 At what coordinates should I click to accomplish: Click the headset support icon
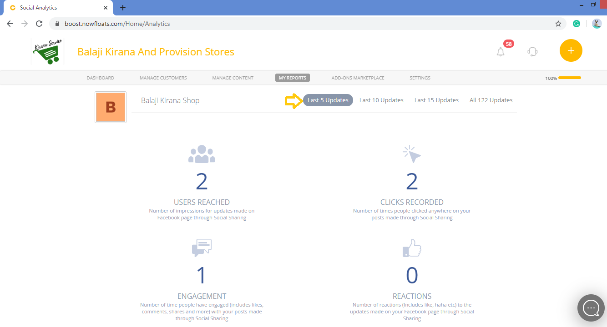pos(532,51)
